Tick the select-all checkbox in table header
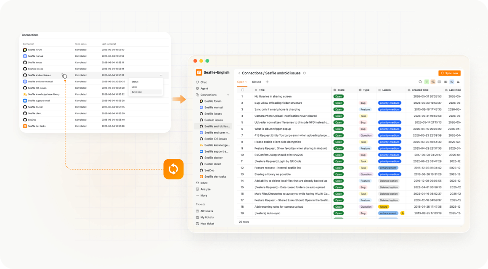The height and width of the screenshot is (269, 488). pyautogui.click(x=242, y=90)
